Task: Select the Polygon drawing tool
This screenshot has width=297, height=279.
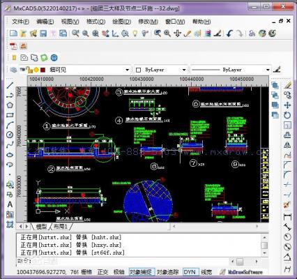Action: 10,105
